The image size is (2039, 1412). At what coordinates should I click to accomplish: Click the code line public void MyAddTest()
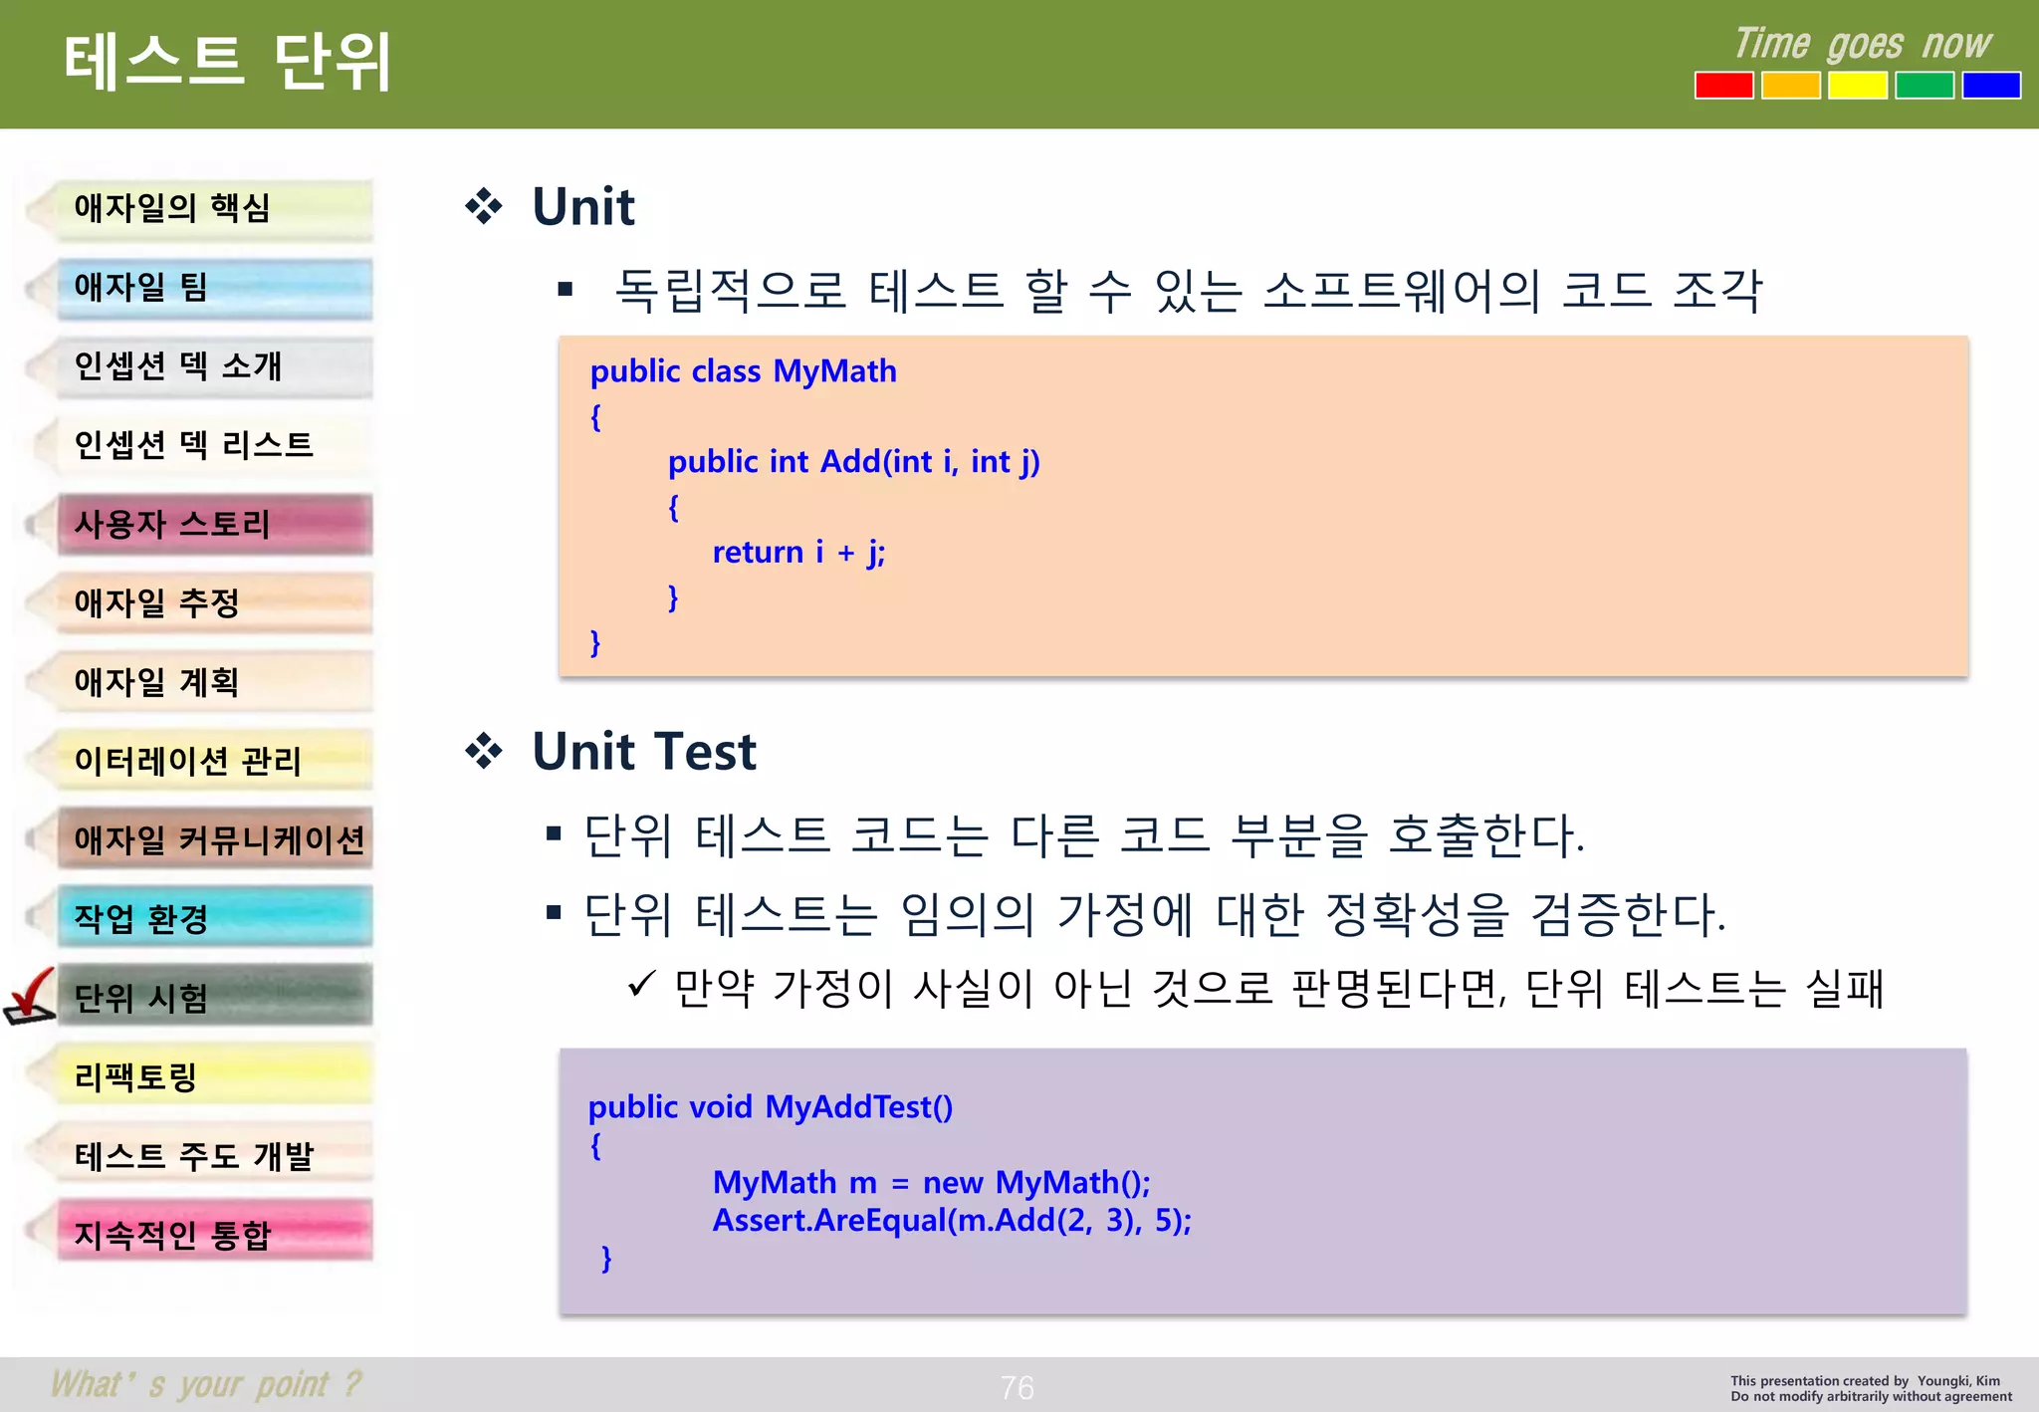click(x=771, y=1107)
